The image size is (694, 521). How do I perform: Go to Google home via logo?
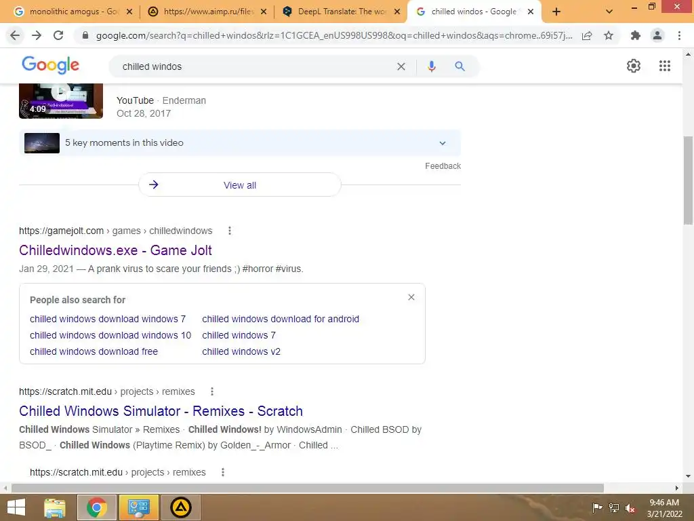pyautogui.click(x=50, y=66)
